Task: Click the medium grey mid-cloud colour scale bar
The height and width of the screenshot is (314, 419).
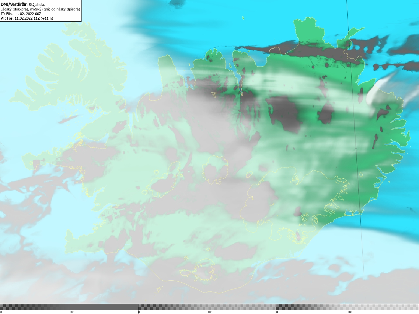Action: click(207, 307)
